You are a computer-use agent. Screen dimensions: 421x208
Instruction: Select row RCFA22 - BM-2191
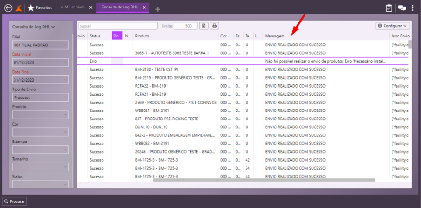point(243,86)
